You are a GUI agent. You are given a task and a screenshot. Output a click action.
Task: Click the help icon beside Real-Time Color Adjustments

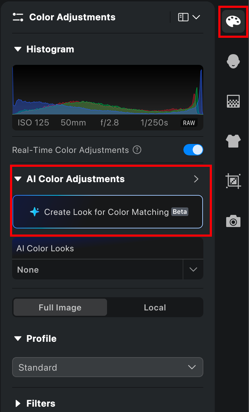tap(137, 150)
